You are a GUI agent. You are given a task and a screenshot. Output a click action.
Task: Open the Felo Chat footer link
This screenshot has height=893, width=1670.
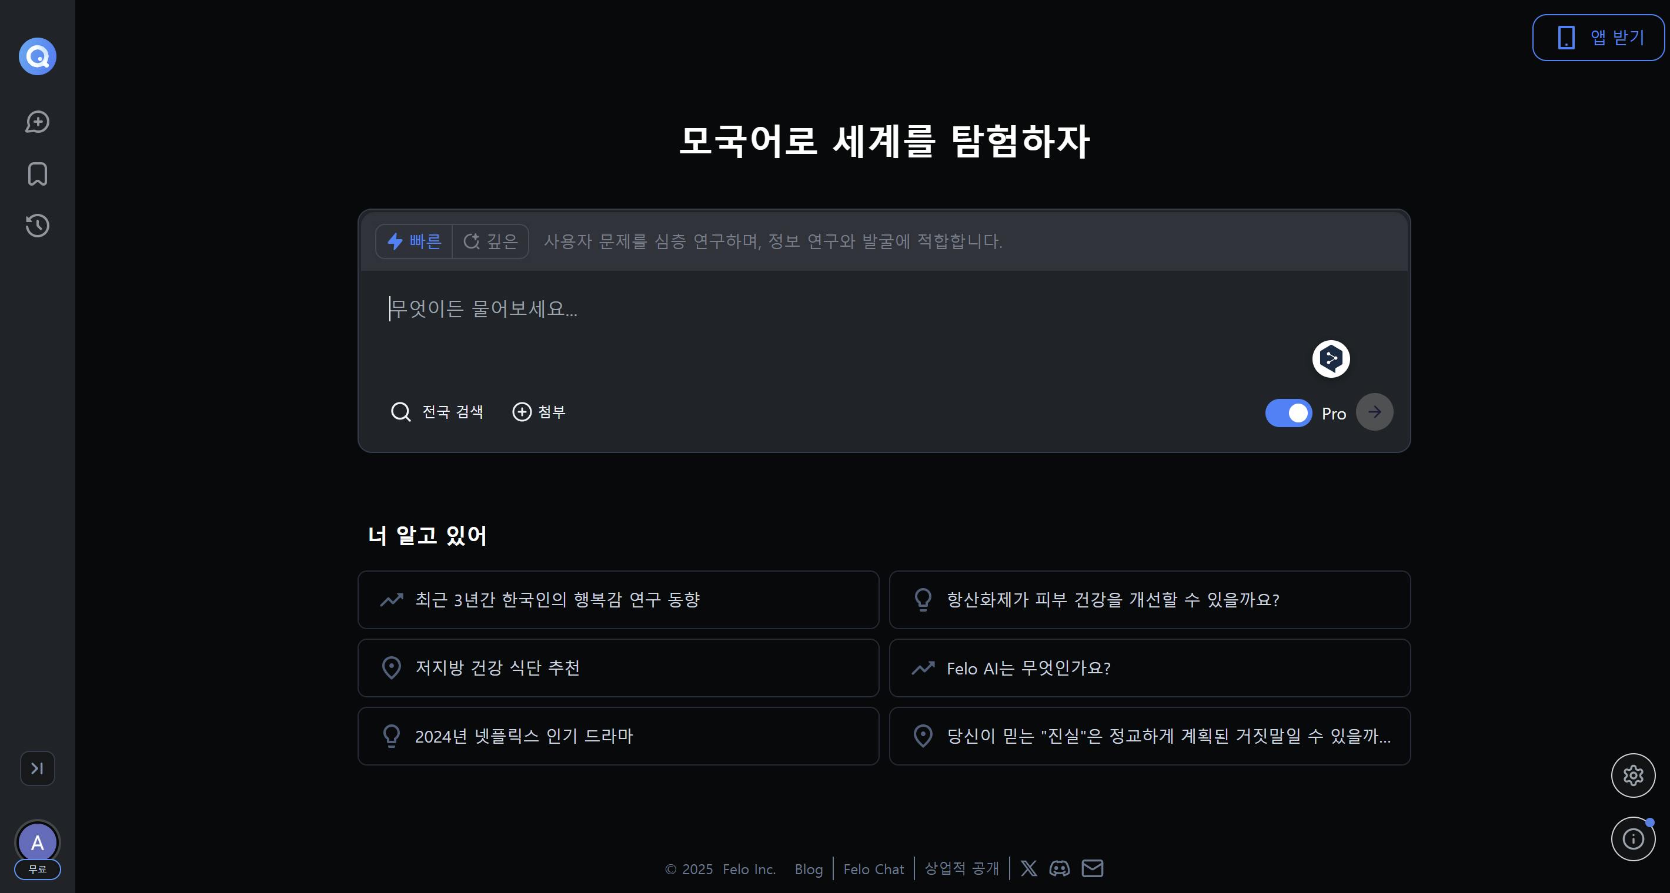(873, 869)
